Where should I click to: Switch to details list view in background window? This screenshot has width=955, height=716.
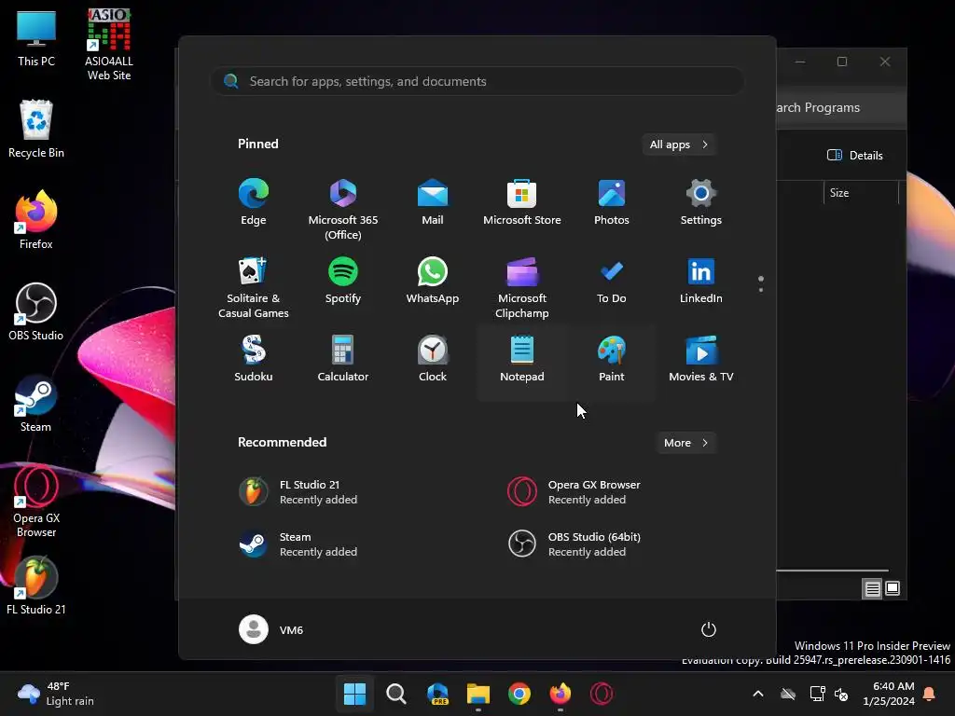coord(872,589)
